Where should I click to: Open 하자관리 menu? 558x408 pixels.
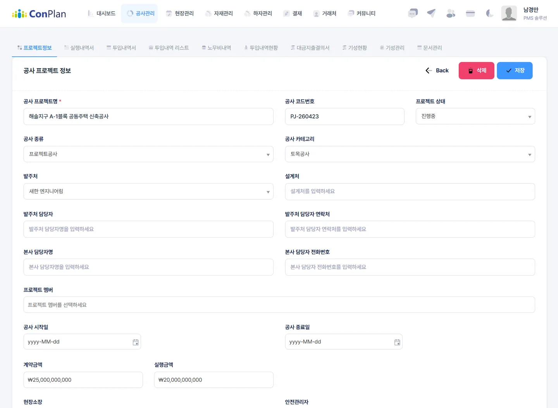tap(258, 14)
